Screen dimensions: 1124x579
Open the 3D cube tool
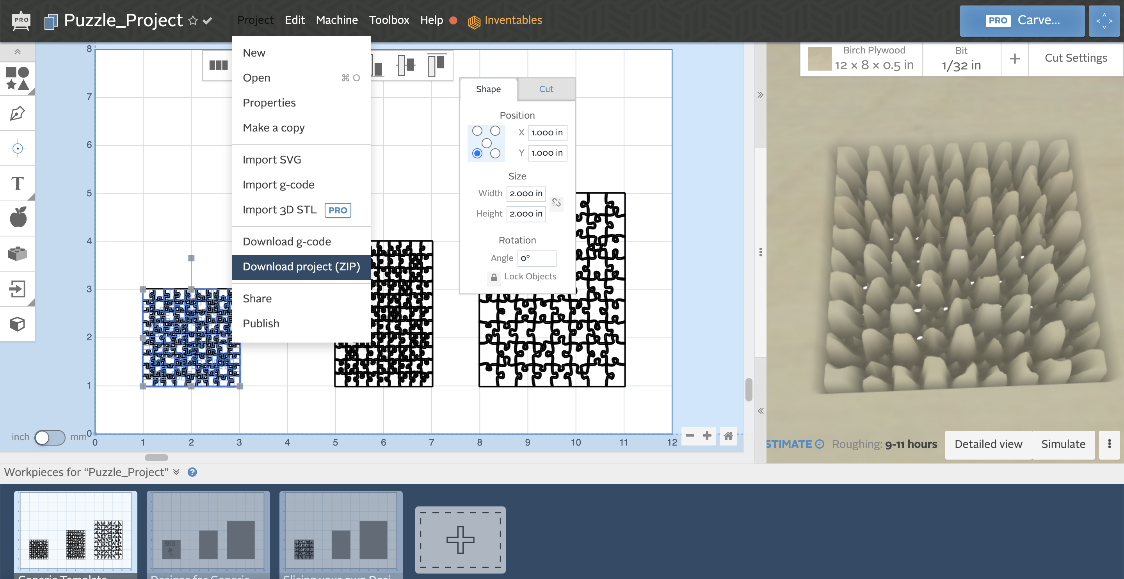point(18,324)
